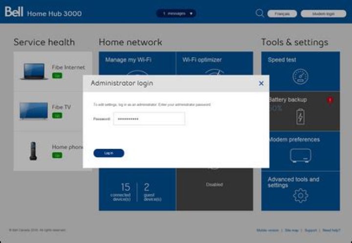Click the Fibe Internet label
Screen dimensions: 352x243
pyautogui.click(x=68, y=67)
